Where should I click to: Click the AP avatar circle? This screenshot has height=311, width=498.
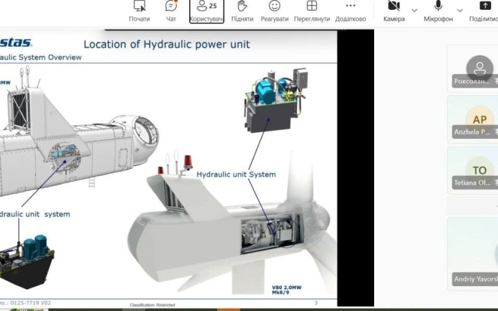(479, 119)
